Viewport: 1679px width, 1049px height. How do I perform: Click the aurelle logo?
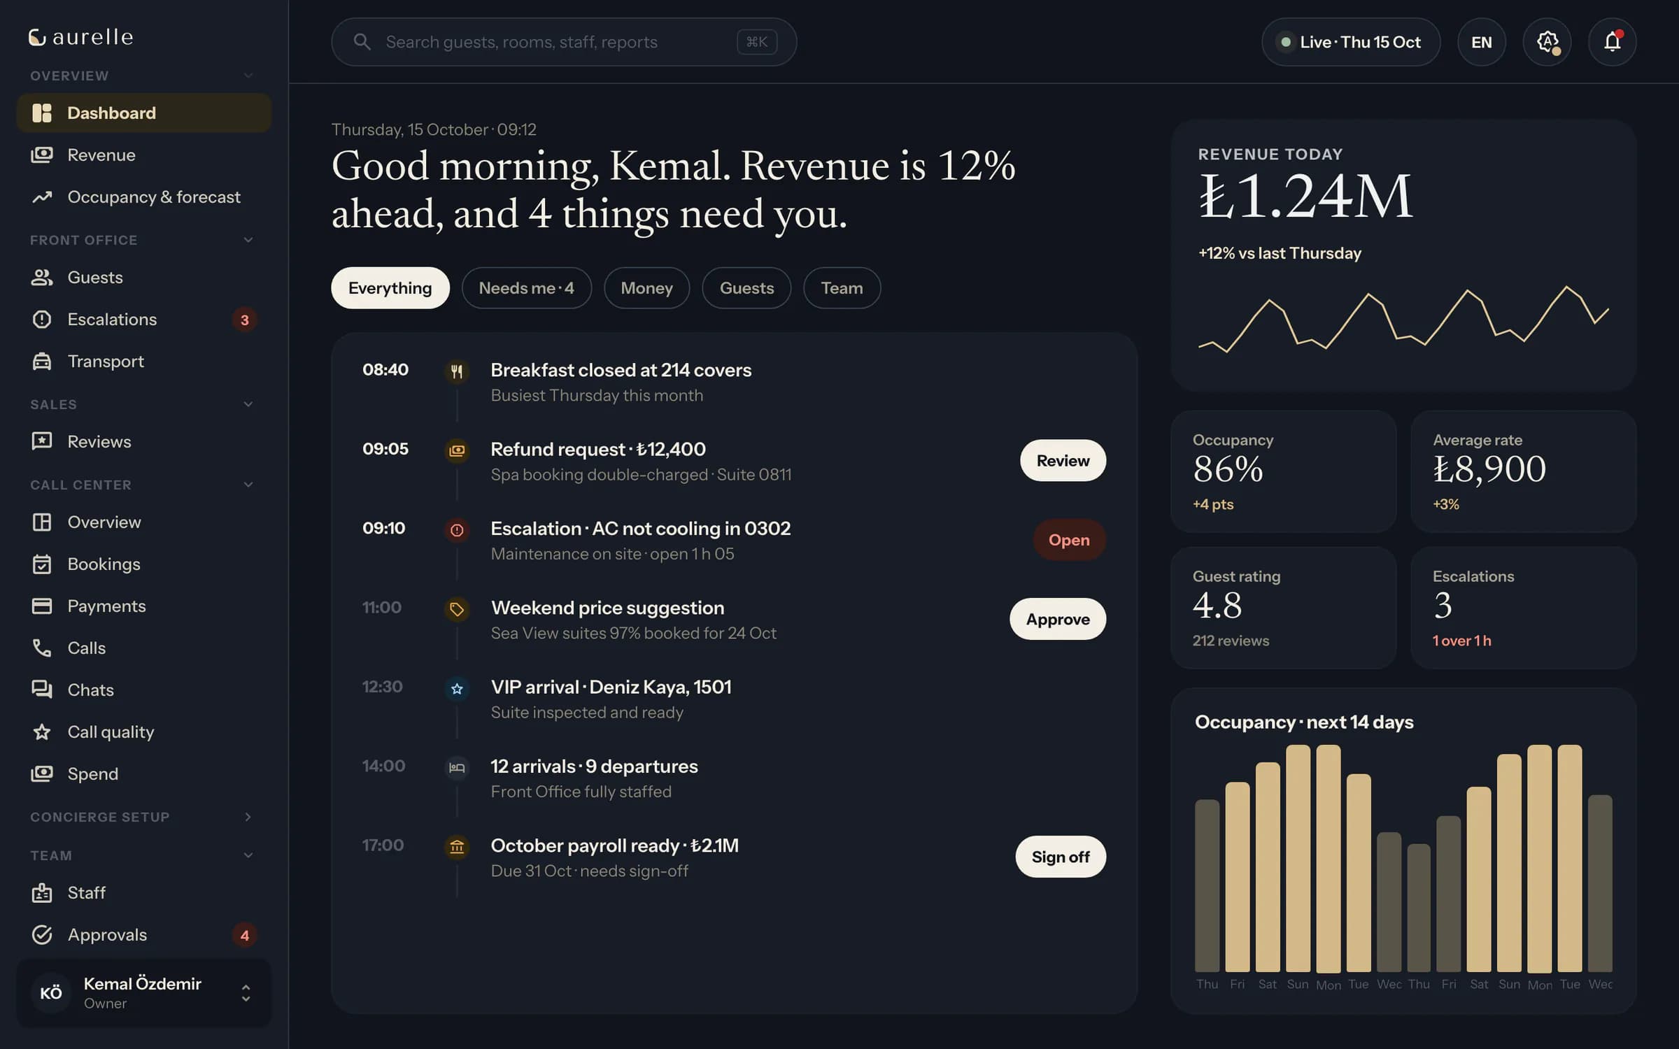pos(80,37)
